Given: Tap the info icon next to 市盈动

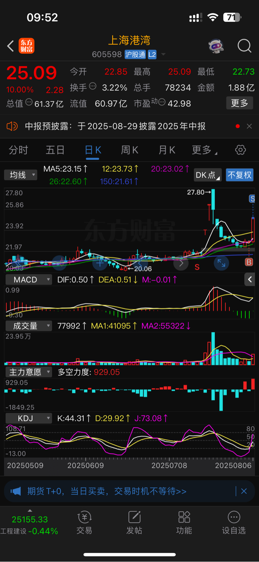Looking at the screenshot, I should click(162, 102).
